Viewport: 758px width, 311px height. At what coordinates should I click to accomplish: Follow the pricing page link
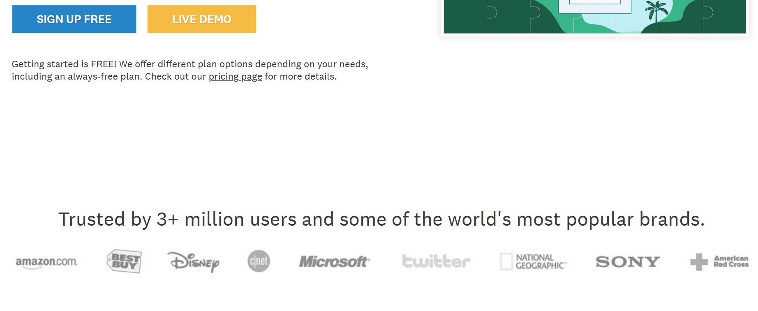(235, 77)
